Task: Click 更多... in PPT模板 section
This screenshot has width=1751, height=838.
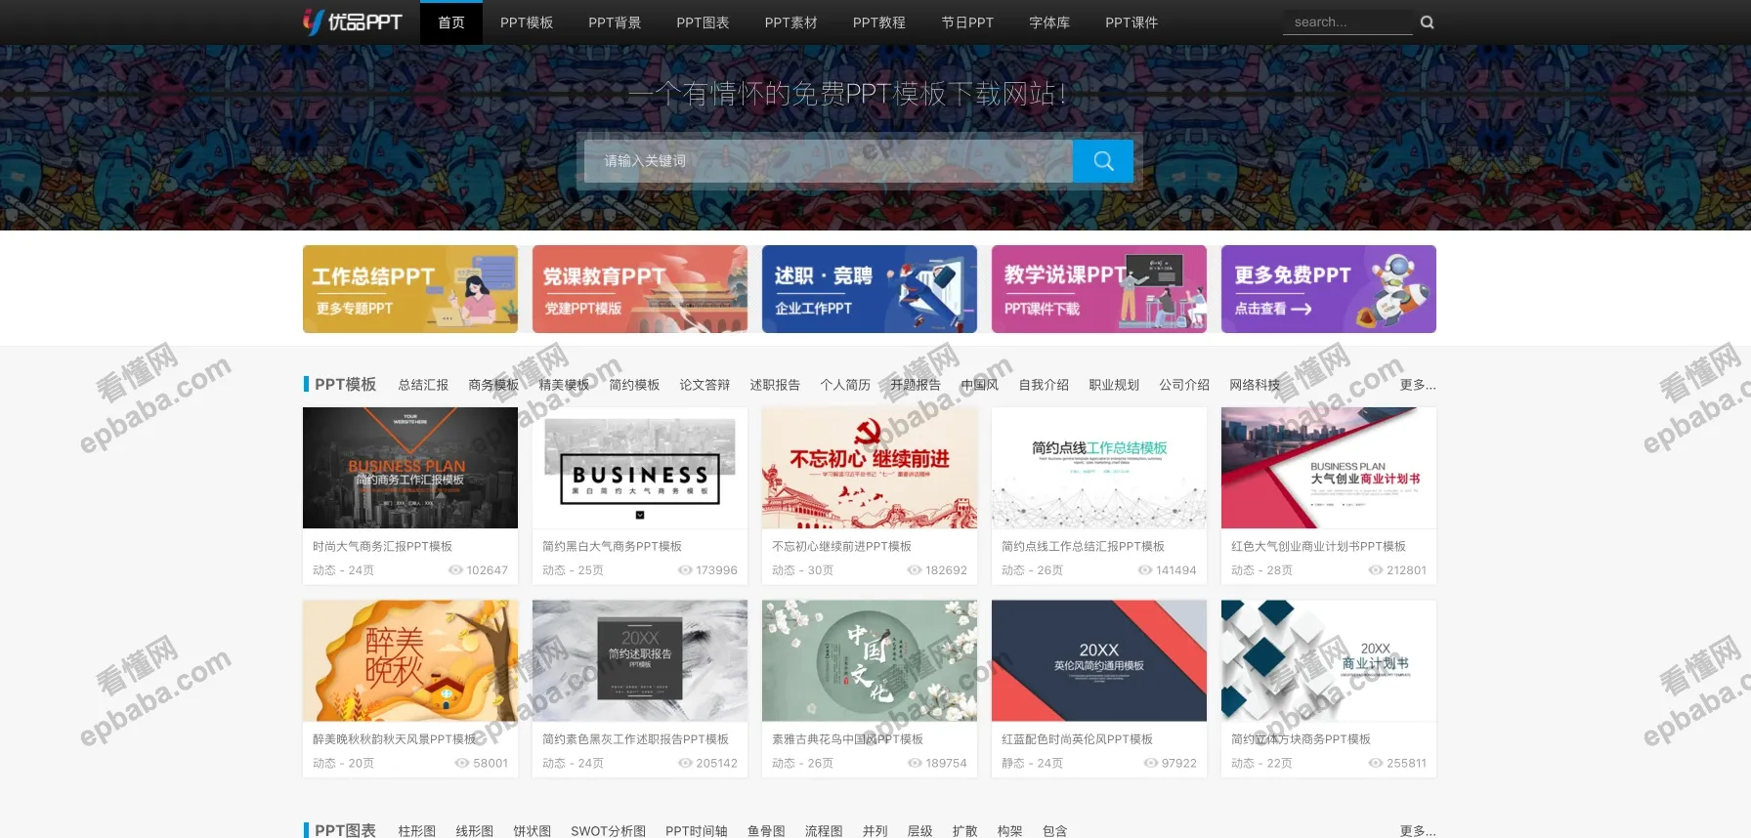Action: pyautogui.click(x=1418, y=385)
